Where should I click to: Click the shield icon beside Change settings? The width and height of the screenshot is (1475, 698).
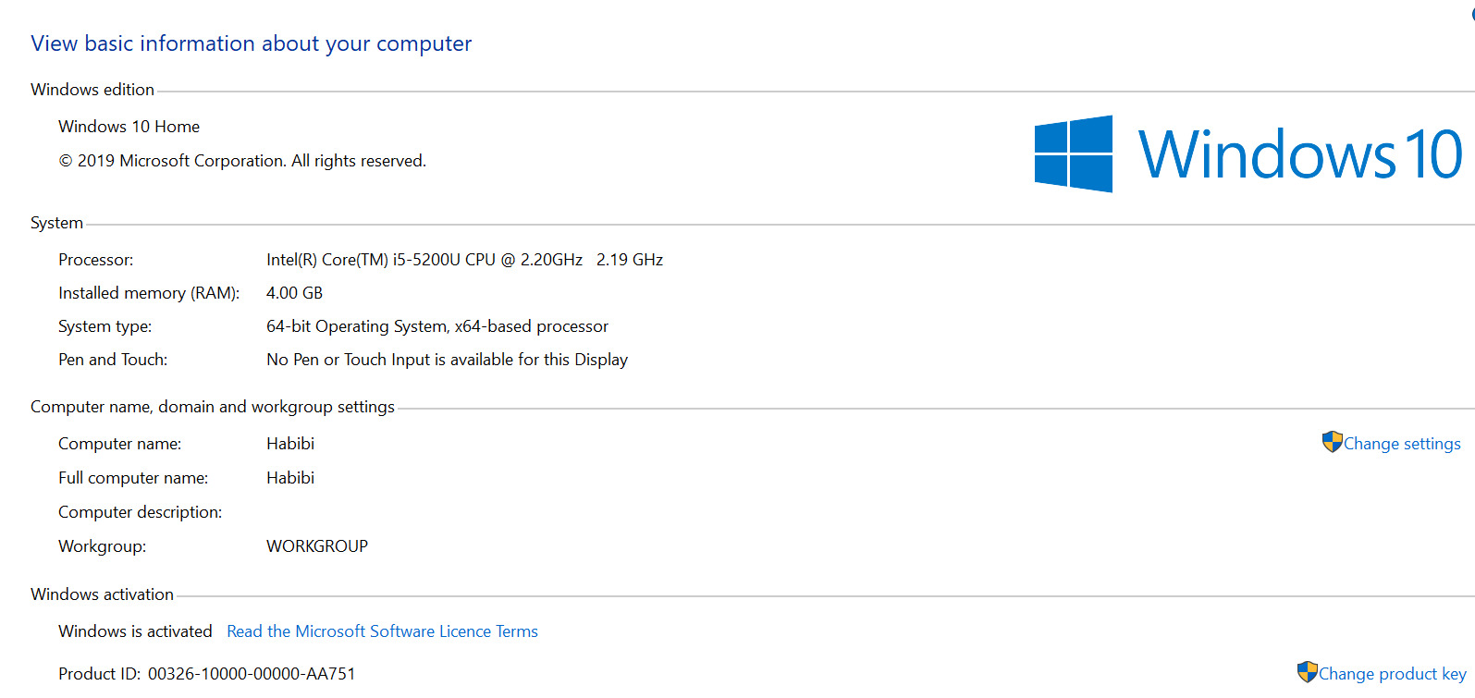[1332, 442]
